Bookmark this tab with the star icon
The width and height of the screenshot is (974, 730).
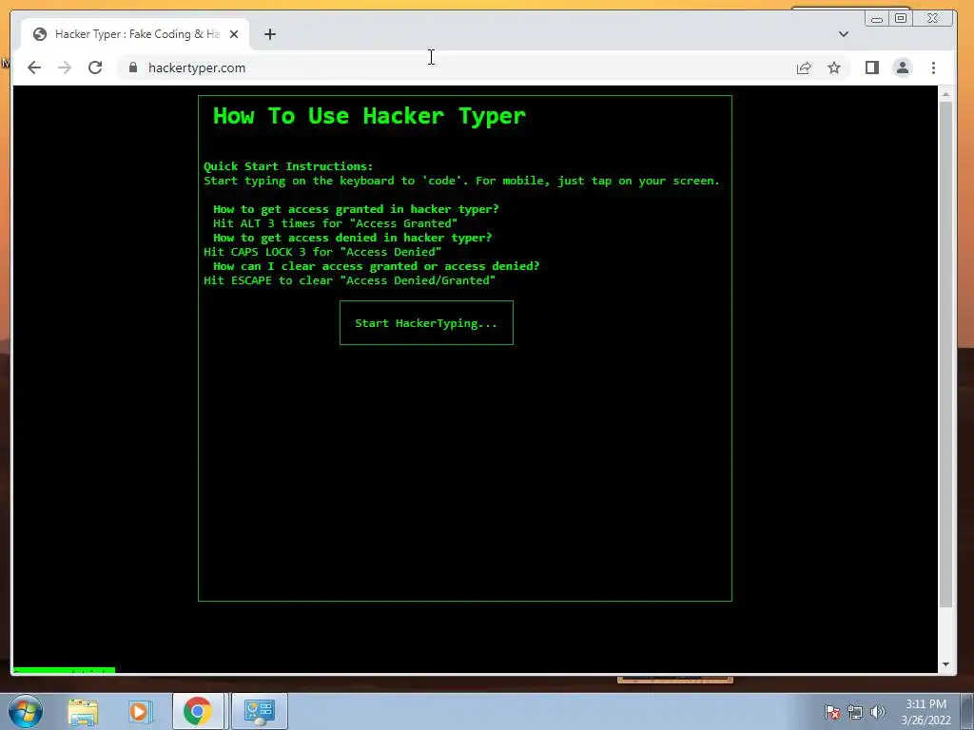coord(834,67)
